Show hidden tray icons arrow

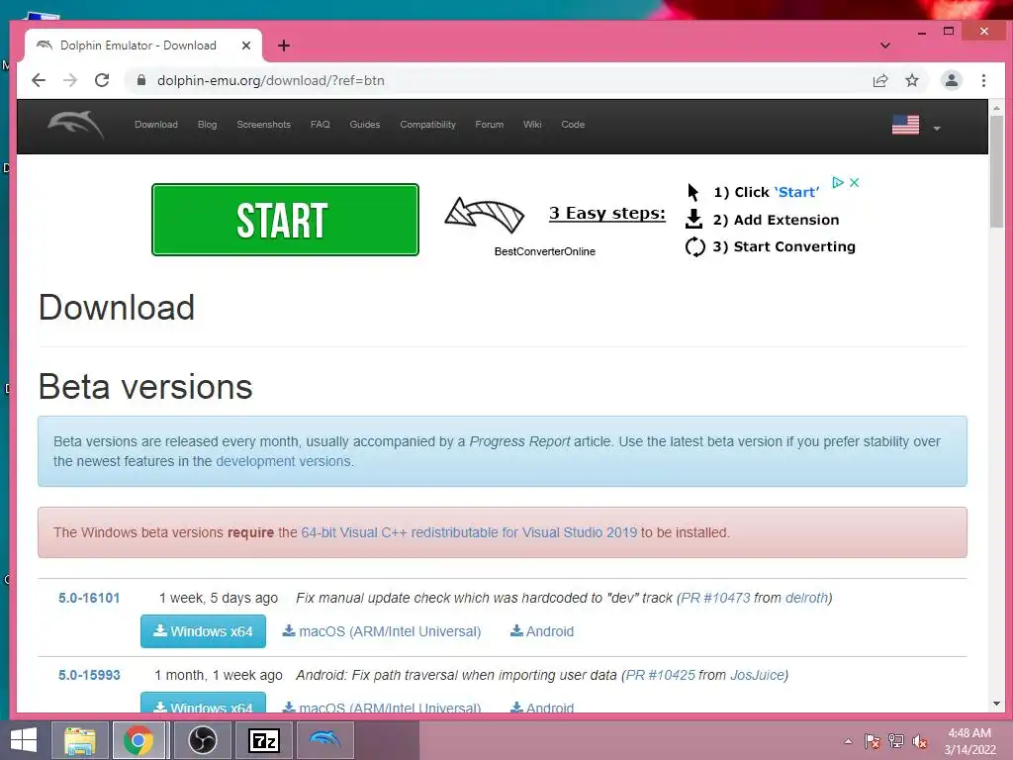(848, 741)
